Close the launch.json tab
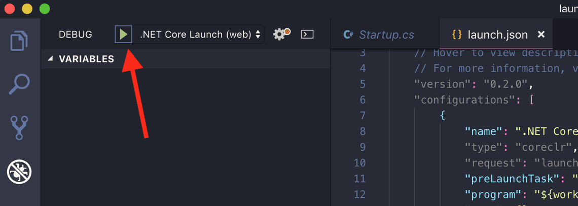The width and height of the screenshot is (578, 206). point(541,35)
